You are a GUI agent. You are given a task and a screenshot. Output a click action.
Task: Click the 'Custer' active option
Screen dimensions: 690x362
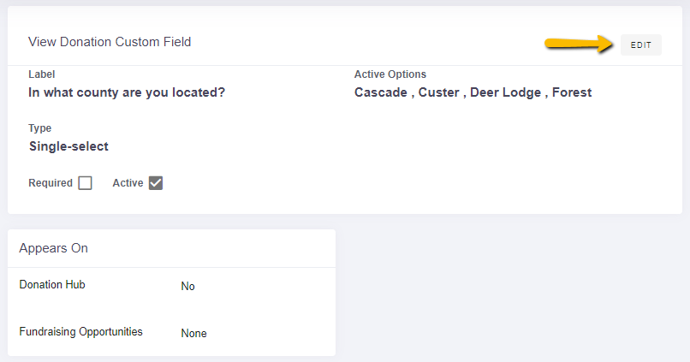[438, 92]
